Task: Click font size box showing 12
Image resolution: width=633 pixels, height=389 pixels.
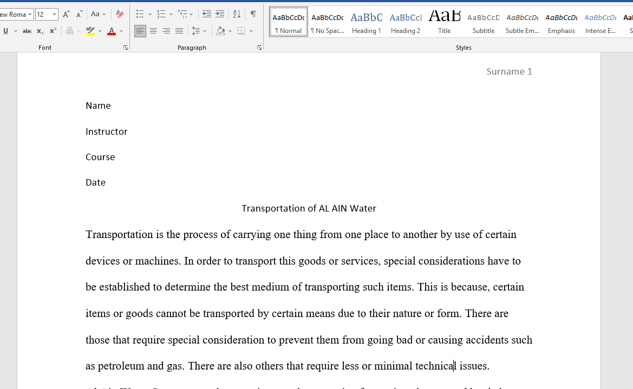Action: [x=43, y=15]
